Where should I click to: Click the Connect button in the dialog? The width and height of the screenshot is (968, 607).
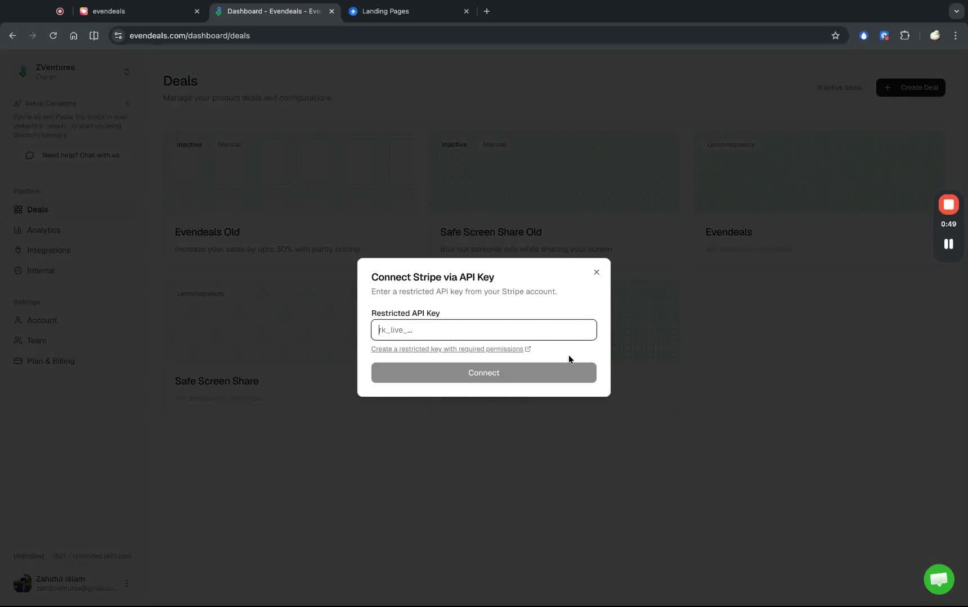[x=483, y=373]
